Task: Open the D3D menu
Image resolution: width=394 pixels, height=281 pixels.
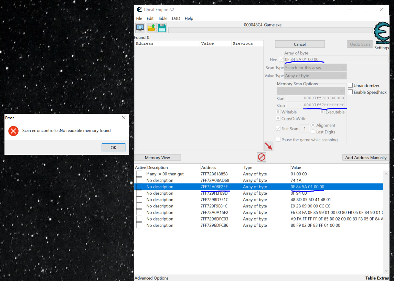Action: coord(176,18)
